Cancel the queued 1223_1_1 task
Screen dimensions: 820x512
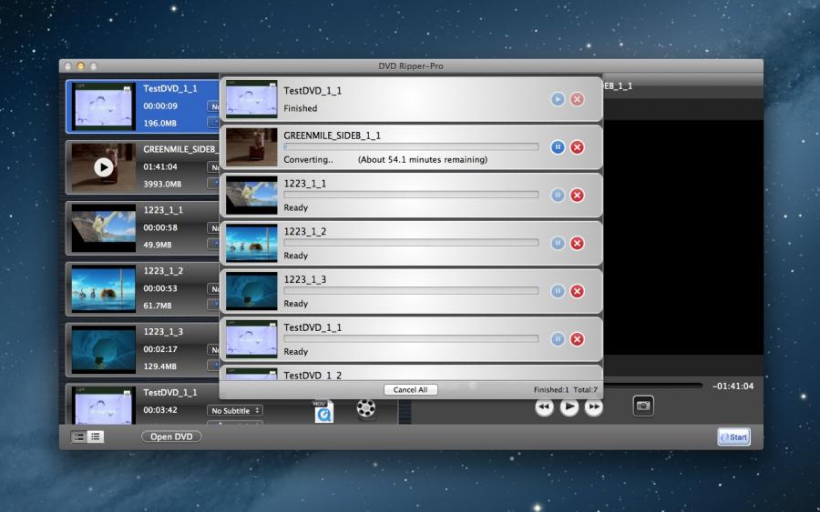pos(577,196)
